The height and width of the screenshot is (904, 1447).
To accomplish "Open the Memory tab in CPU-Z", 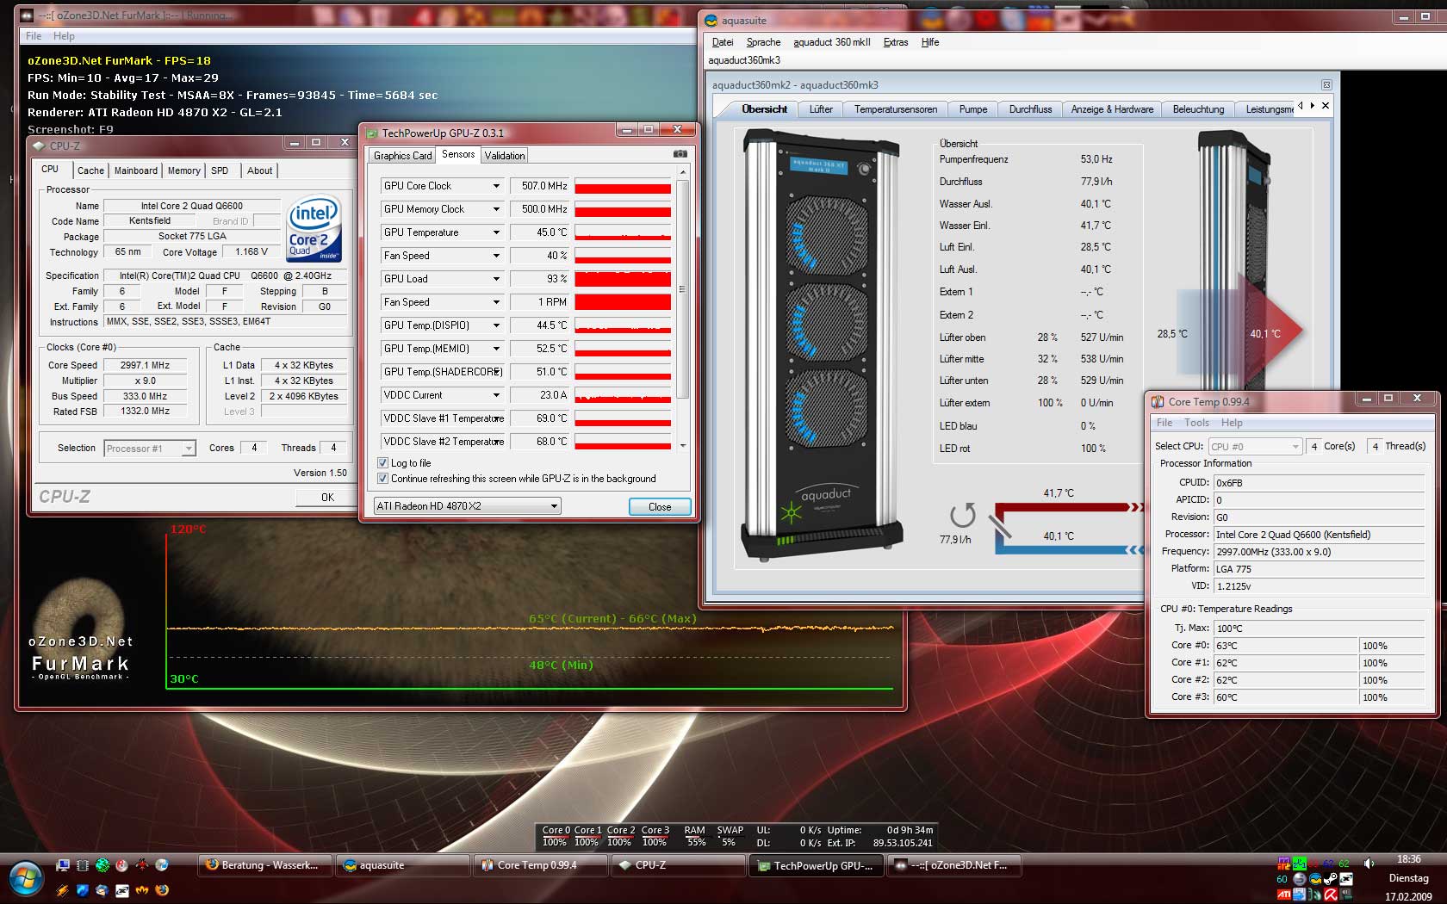I will click(x=183, y=170).
